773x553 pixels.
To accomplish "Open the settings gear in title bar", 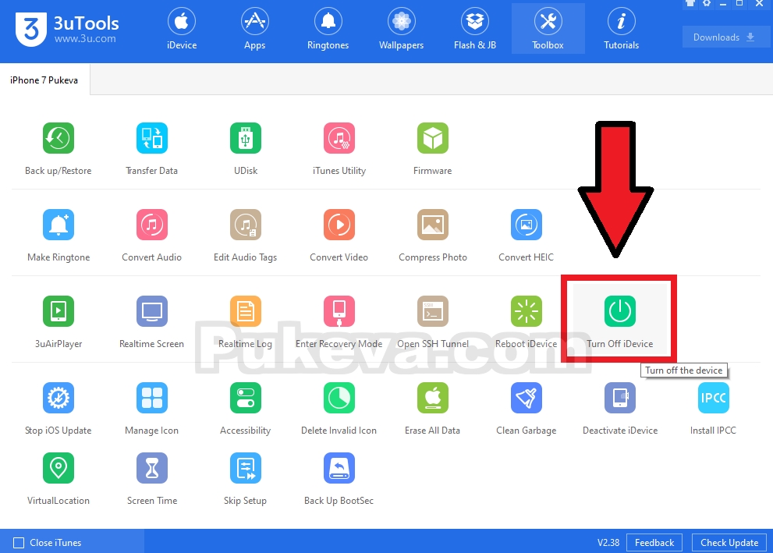I will click(x=707, y=3).
